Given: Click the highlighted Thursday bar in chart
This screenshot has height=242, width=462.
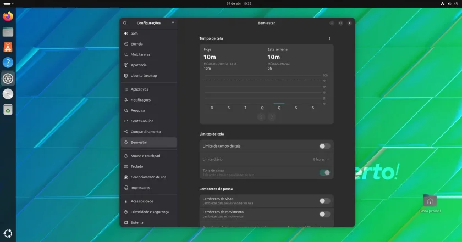Looking at the screenshot, I should point(279,104).
